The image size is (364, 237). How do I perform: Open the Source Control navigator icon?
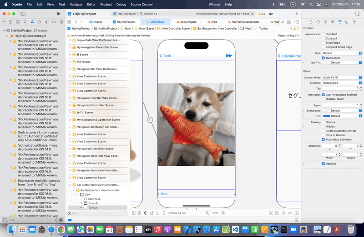(10, 22)
